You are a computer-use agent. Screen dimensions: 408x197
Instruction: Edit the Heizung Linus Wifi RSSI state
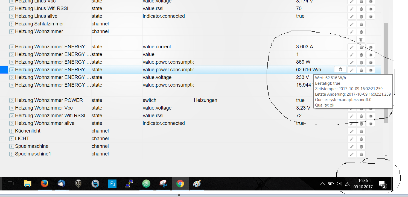[x=352, y=9]
